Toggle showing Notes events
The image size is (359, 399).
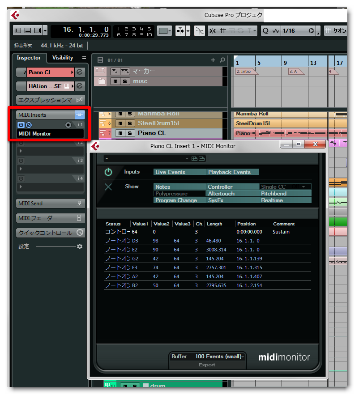tap(179, 187)
